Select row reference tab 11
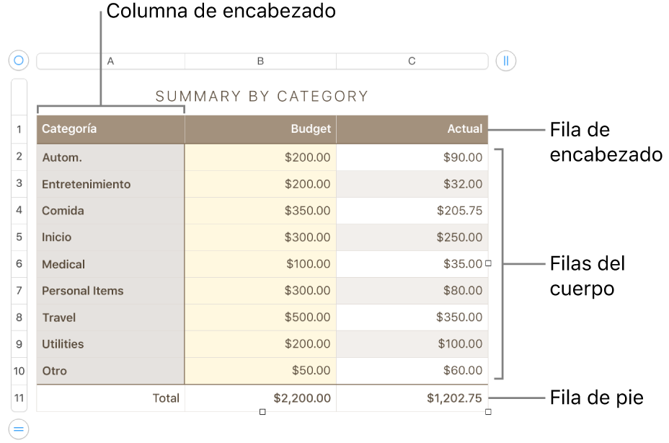This screenshot has width=669, height=443. [18, 398]
